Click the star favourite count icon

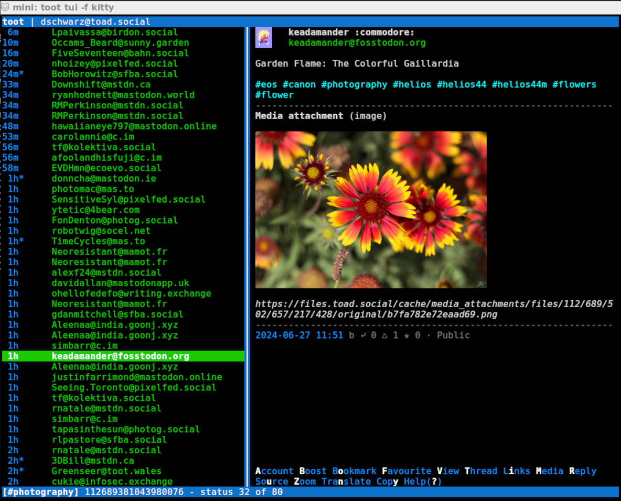pos(407,335)
